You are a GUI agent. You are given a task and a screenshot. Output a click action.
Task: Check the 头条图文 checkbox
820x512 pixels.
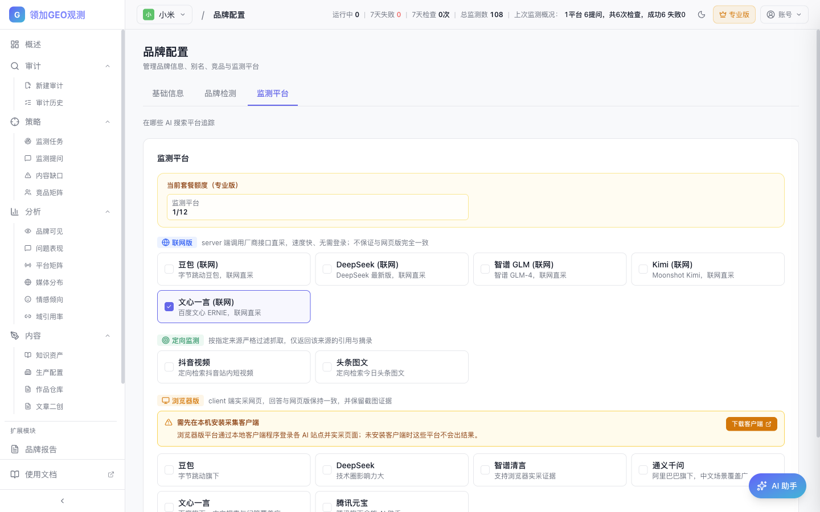pos(327,367)
